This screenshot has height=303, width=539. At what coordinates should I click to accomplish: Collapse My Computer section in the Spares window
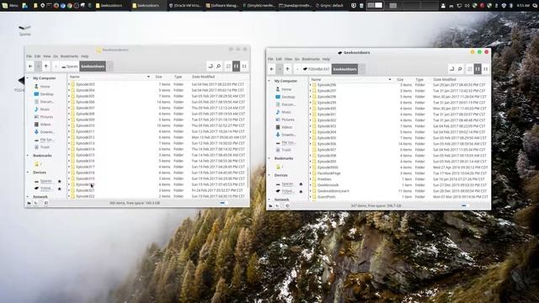tap(28, 78)
